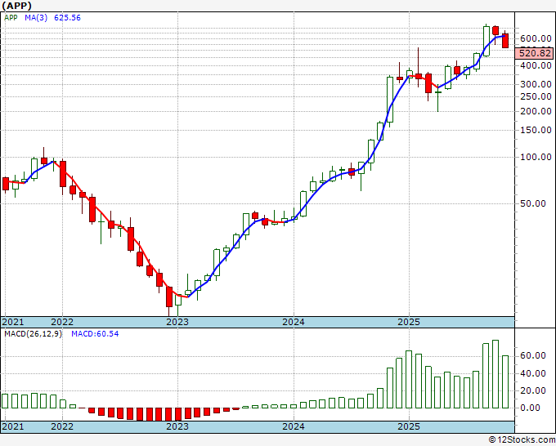Click the 100.00 price axis label
Screen dimensions: 556x446
tap(535, 157)
